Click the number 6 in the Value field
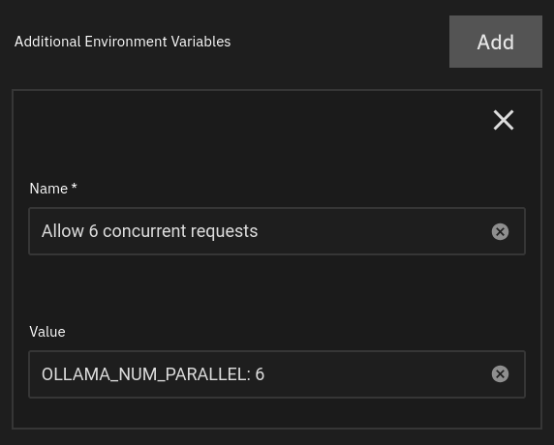The image size is (554, 445). (260, 374)
